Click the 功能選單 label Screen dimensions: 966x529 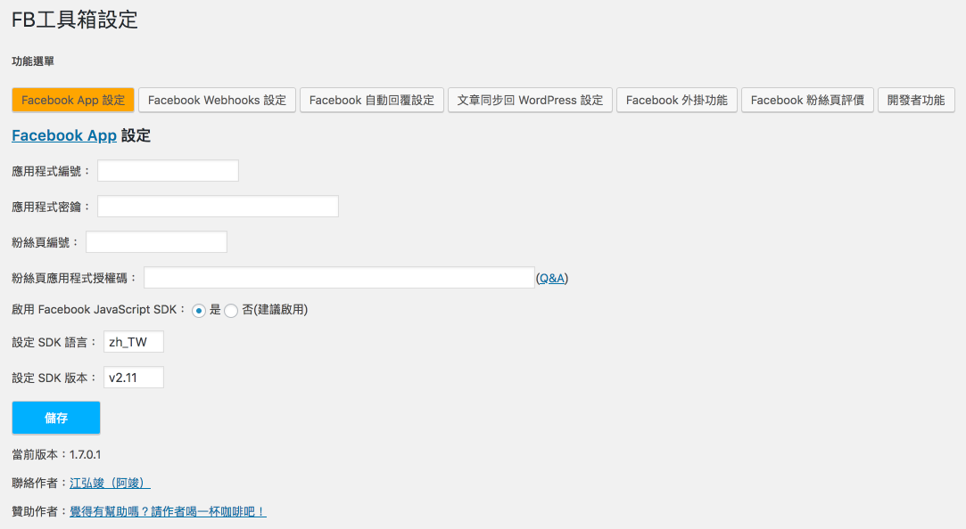pyautogui.click(x=33, y=61)
